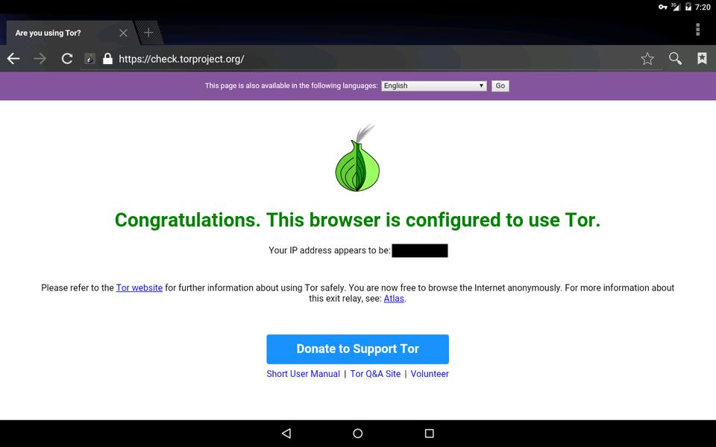Bookmark this page with the star icon
Screen dimensions: 716x447
(647, 58)
